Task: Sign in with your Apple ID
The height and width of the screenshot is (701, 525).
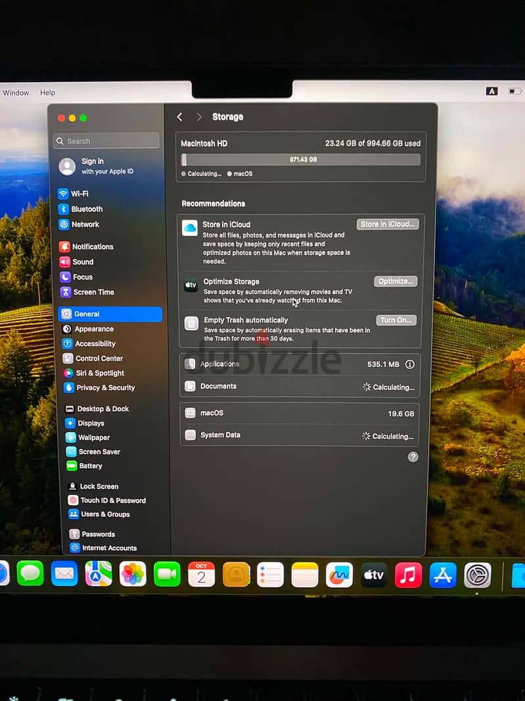Action: [x=96, y=166]
